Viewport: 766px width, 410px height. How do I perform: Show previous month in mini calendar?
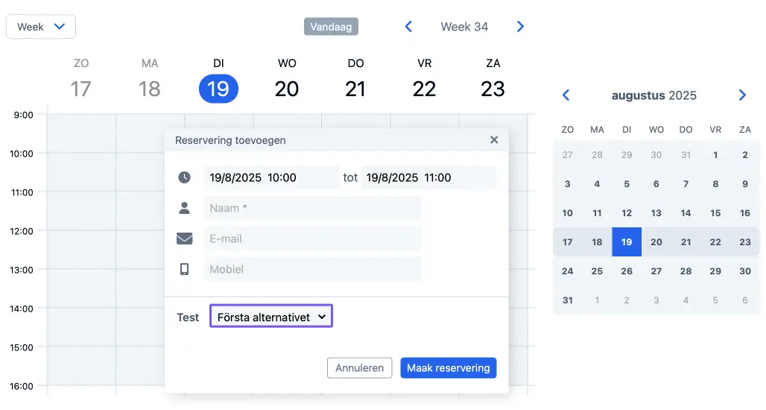click(566, 95)
